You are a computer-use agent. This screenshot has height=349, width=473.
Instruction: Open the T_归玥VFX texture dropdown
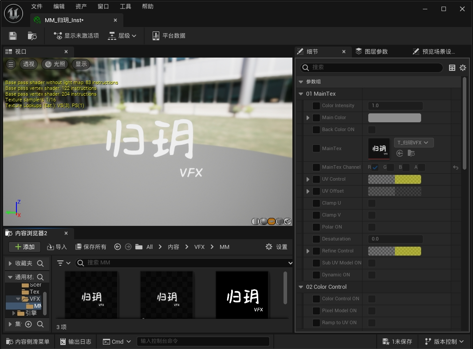click(414, 143)
